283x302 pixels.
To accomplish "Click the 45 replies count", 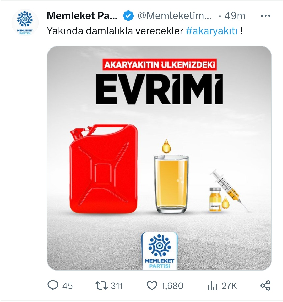I will [x=67, y=286].
